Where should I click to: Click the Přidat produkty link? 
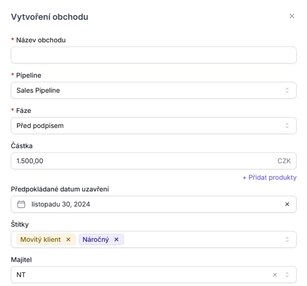[x=269, y=177]
